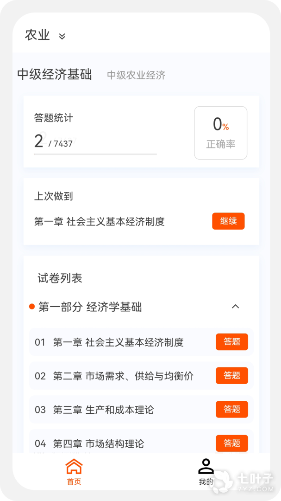Click the answer progress bar under 答题统计
The height and width of the screenshot is (501, 281).
click(x=95, y=154)
